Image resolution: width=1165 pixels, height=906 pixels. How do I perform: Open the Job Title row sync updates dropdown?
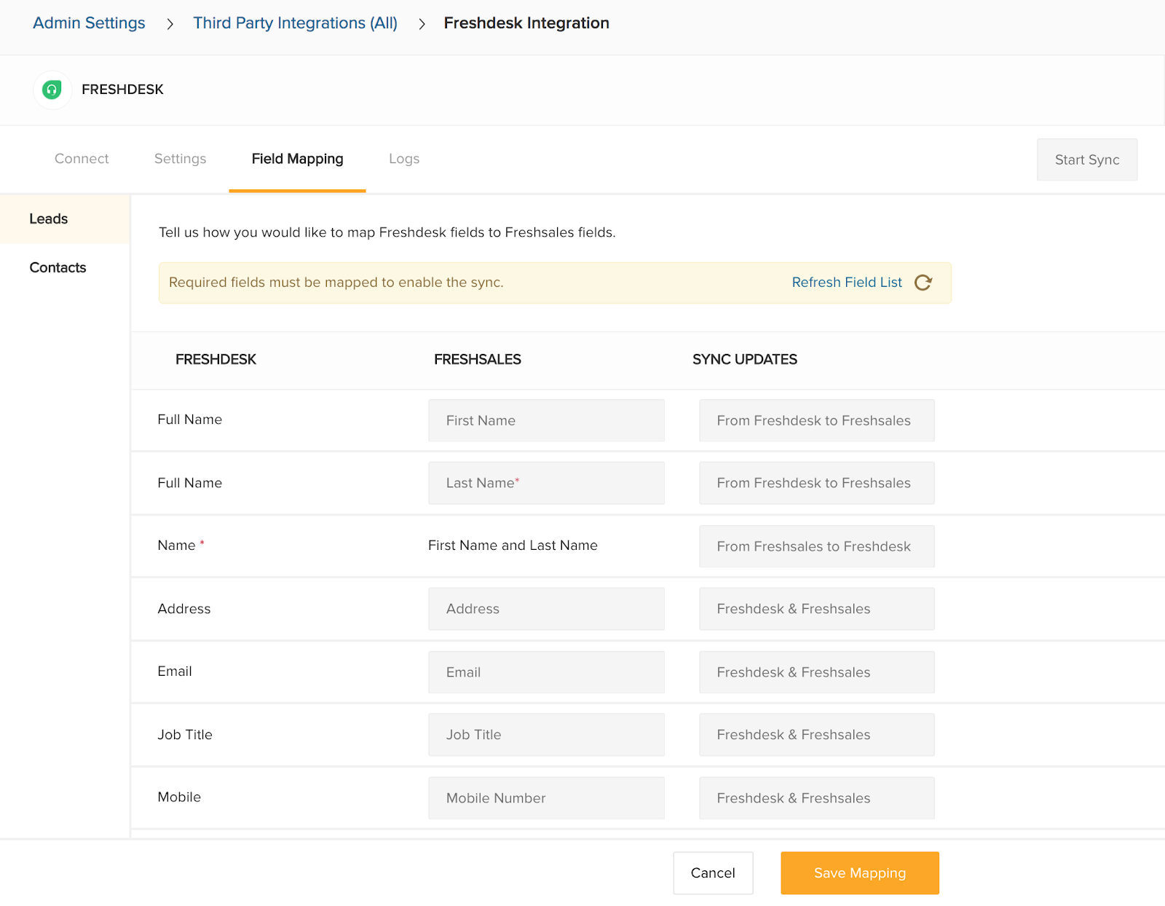[816, 735]
